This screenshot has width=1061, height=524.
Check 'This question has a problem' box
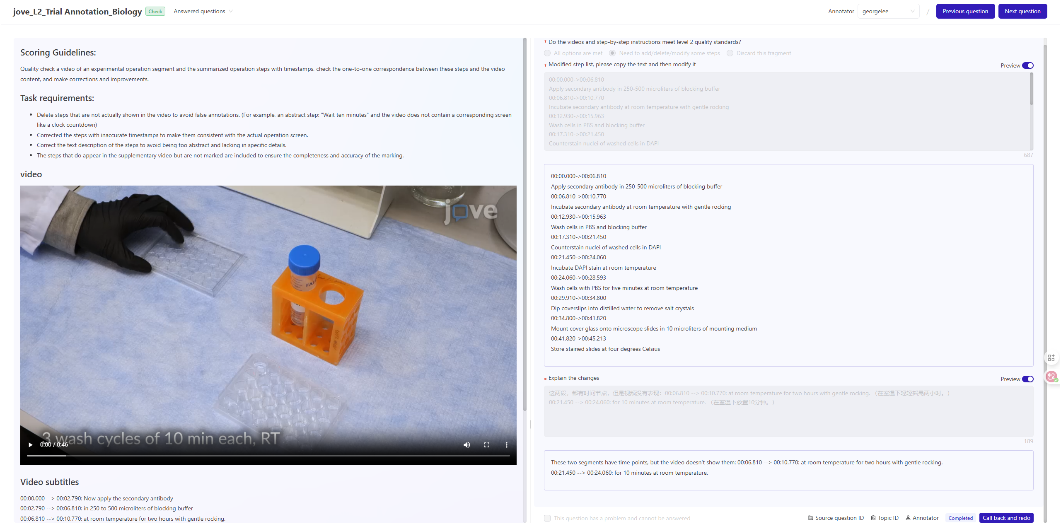coord(547,518)
